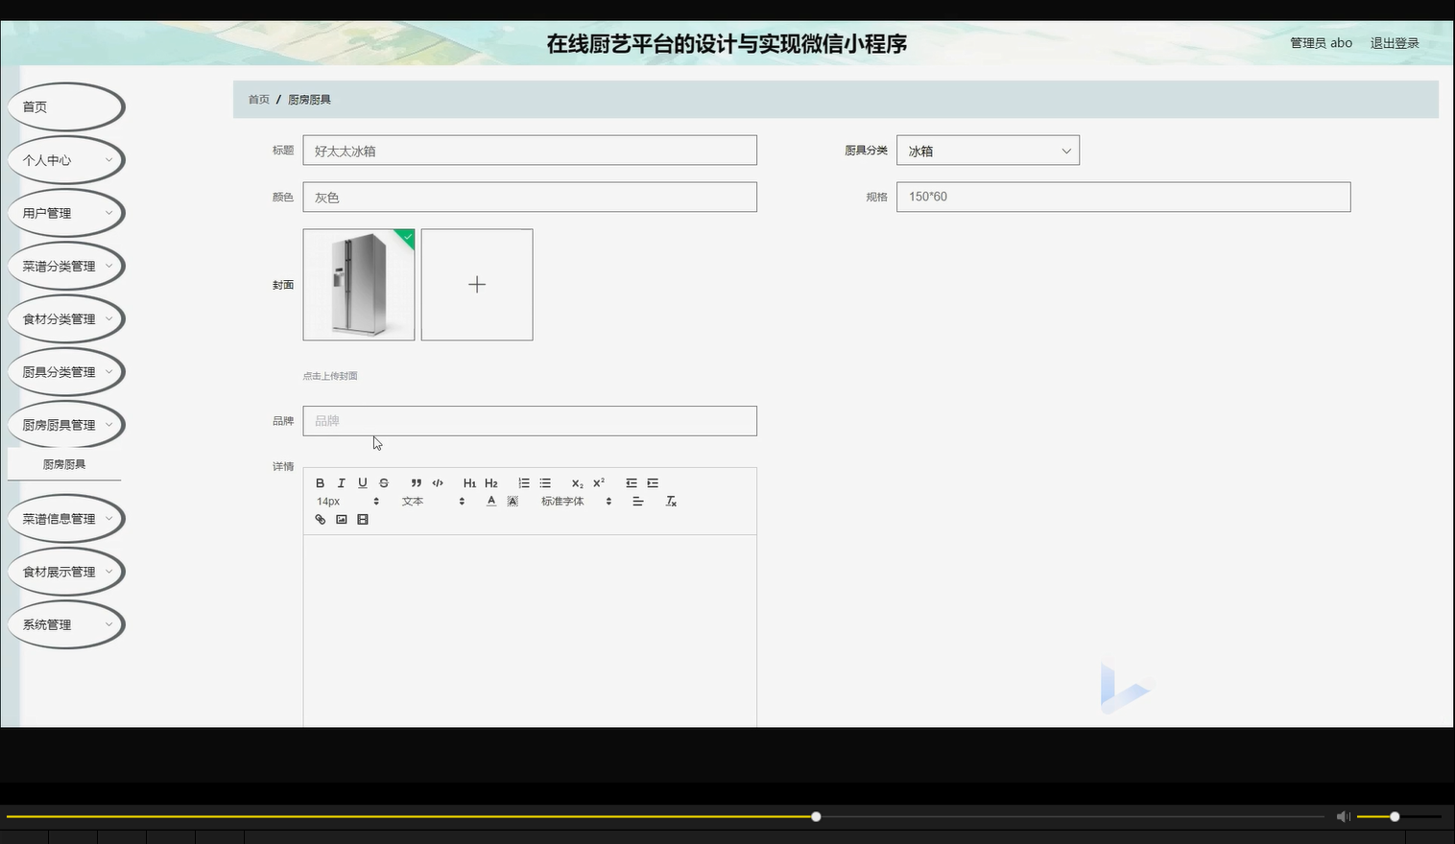
Task: Open the 标准字体 font family dropdown
Action: tap(576, 502)
